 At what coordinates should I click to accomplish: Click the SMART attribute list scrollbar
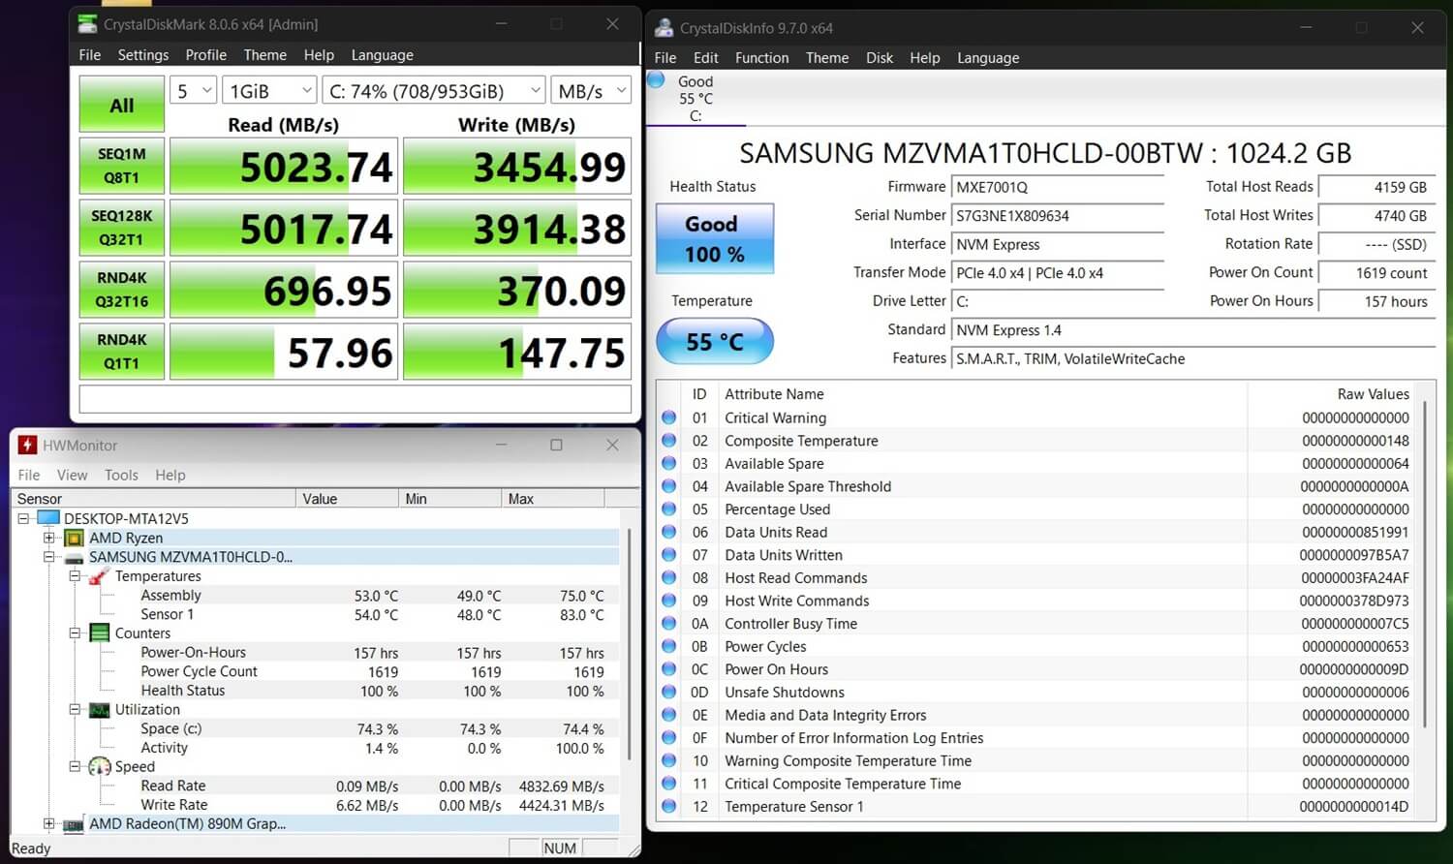1425,562
